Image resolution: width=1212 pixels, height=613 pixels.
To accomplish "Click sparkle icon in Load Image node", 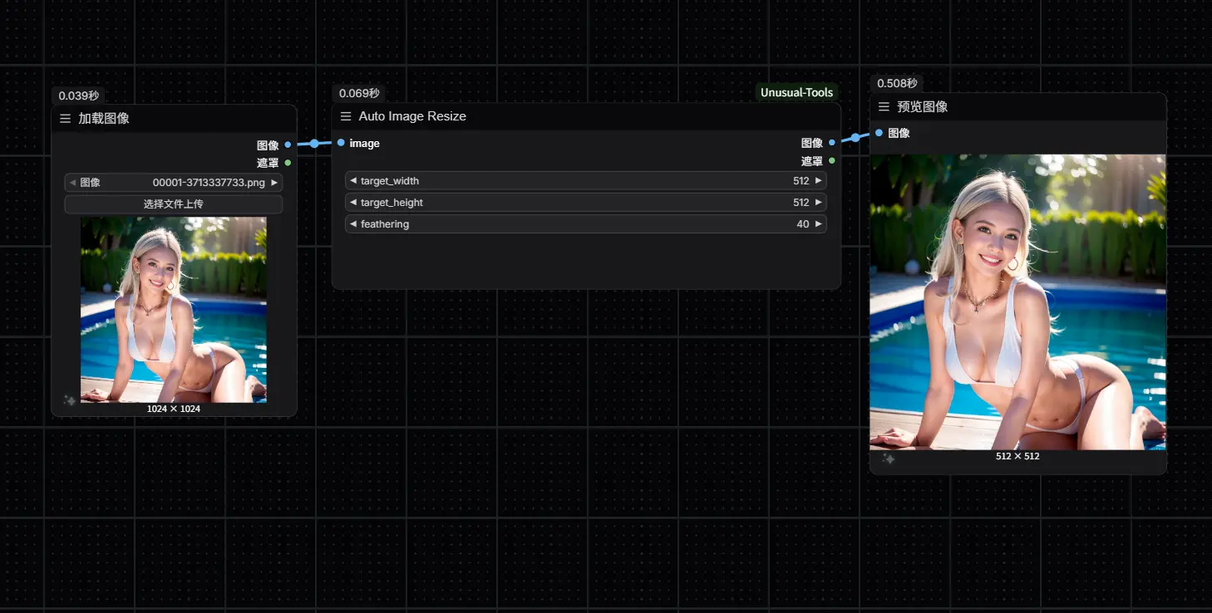I will 70,400.
